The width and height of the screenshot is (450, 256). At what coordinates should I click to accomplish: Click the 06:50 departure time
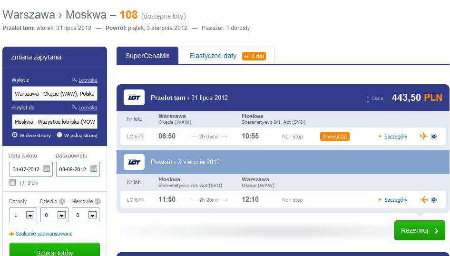point(167,136)
